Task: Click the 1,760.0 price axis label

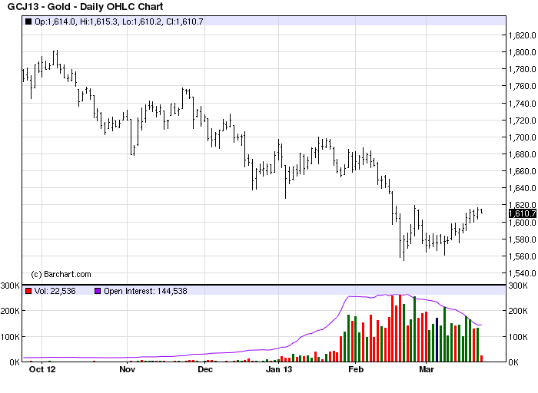Action: (x=522, y=86)
